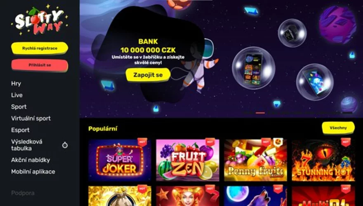This screenshot has width=363, height=206.
Task: Click the red Přihlásit se button
Action: tap(40, 65)
